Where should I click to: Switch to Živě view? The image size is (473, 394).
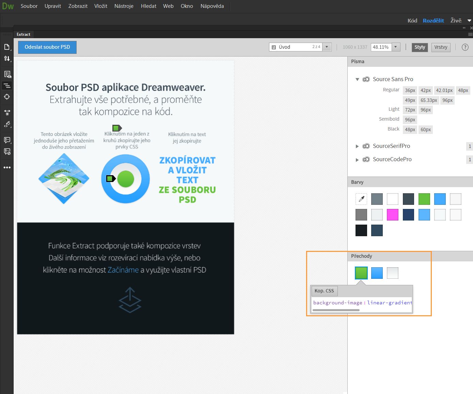point(456,20)
